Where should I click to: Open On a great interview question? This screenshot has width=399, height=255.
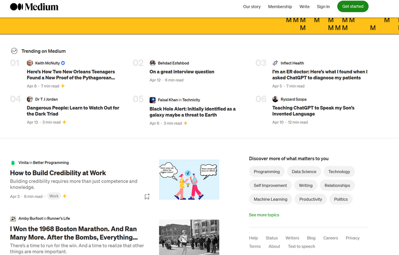[x=182, y=72]
